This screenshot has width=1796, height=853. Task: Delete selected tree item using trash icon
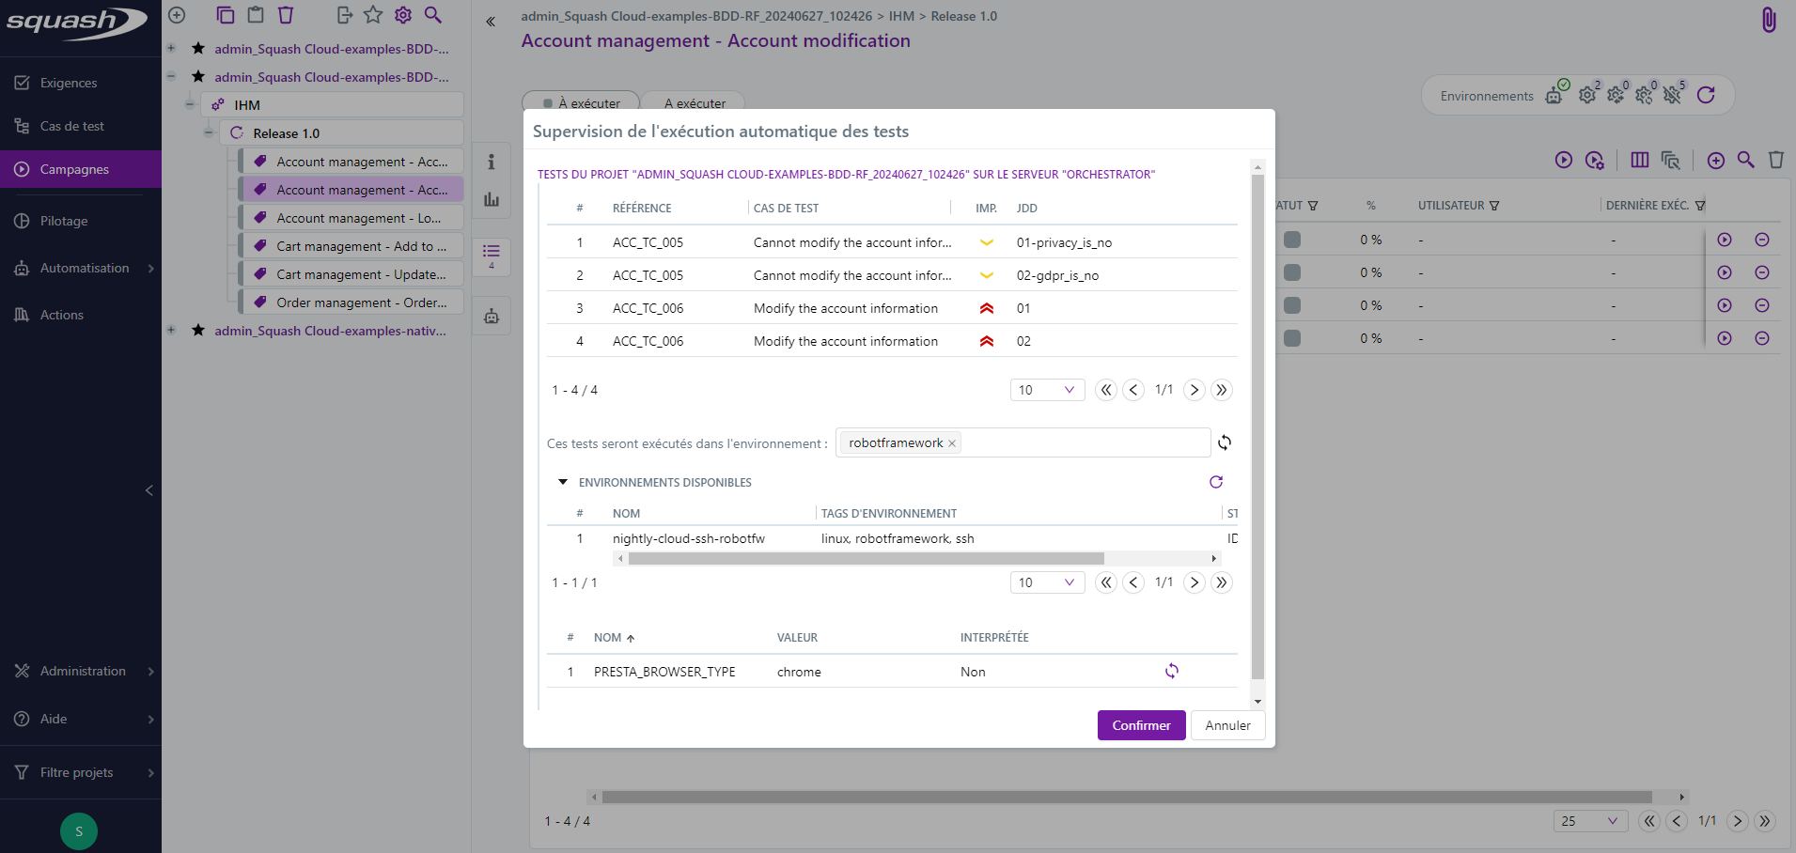click(x=286, y=15)
